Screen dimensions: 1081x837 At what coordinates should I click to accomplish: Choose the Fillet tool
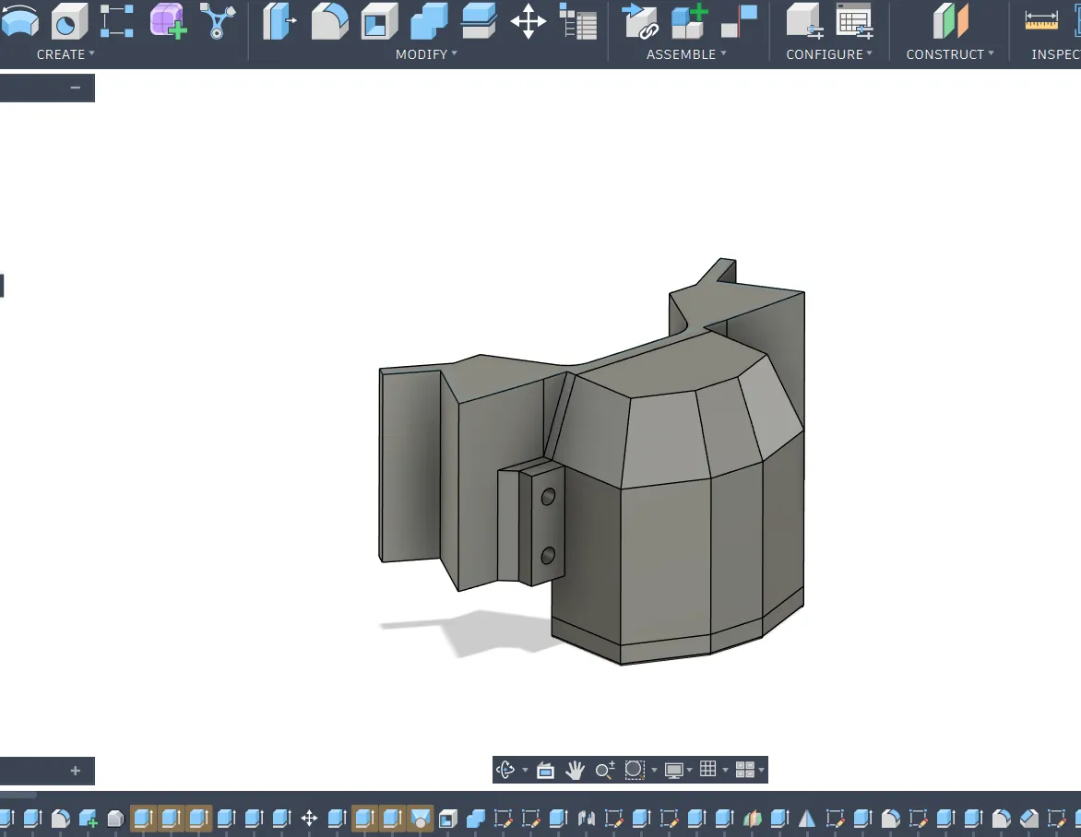329,21
